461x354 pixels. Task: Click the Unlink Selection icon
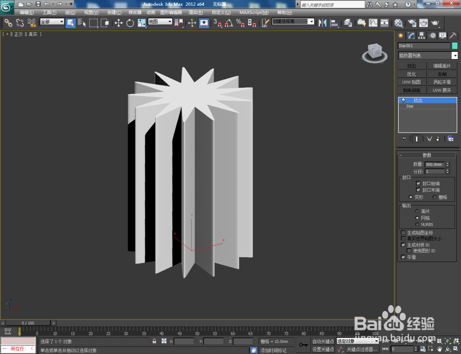click(20, 23)
